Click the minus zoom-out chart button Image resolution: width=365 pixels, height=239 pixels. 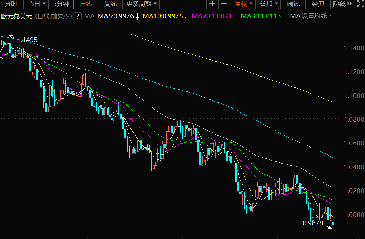[224, 4]
